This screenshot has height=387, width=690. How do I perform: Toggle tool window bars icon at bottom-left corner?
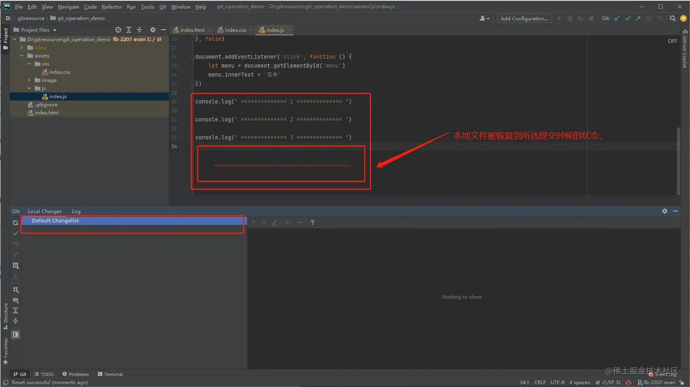(x=5, y=382)
